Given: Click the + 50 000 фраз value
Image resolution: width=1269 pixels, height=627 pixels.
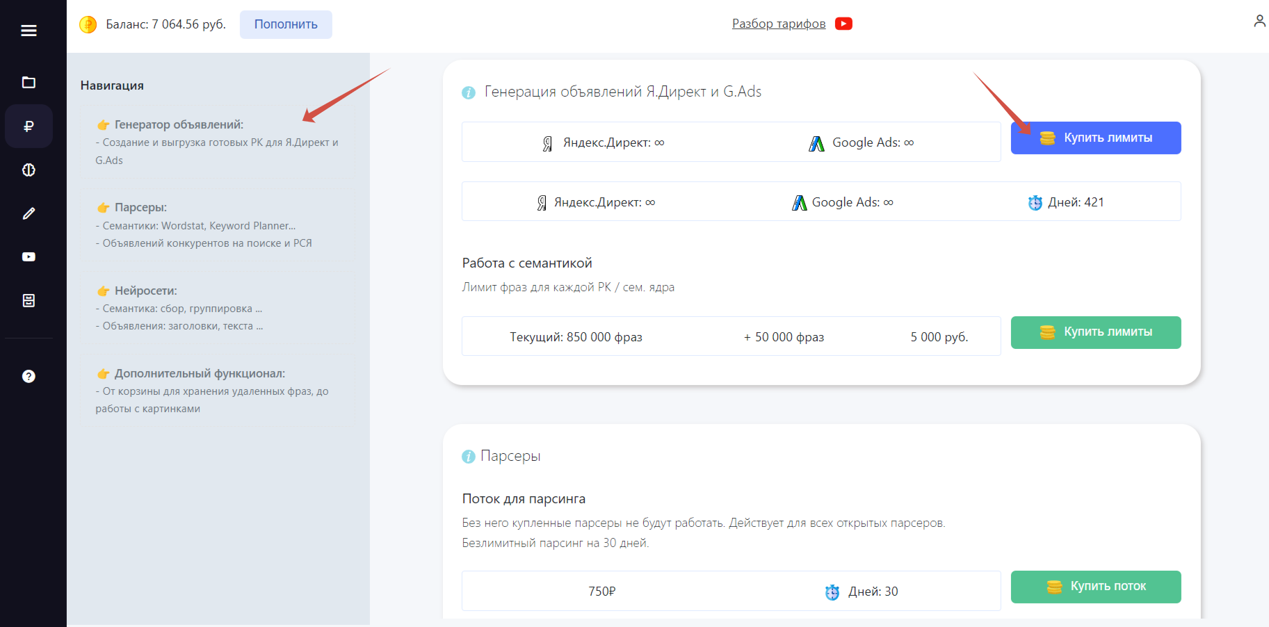Looking at the screenshot, I should point(784,337).
